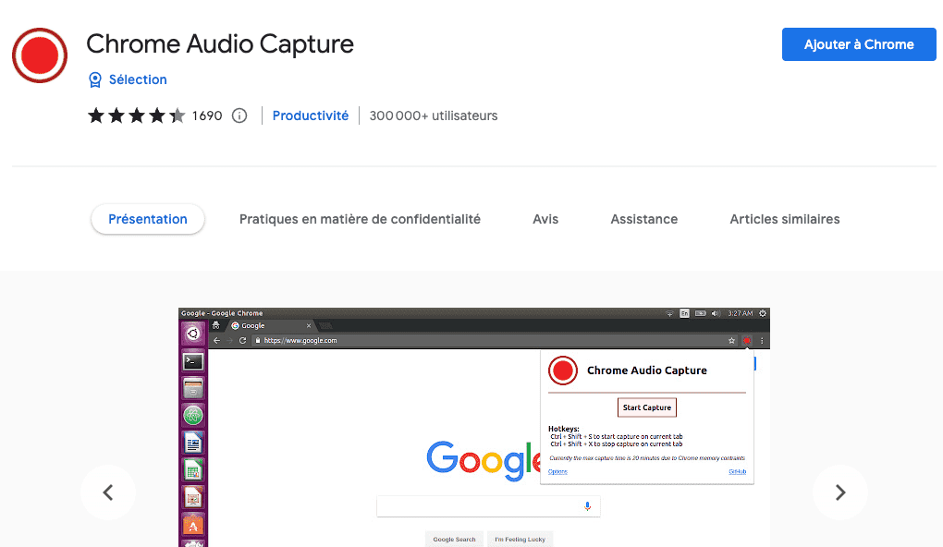Click the star rating

(x=137, y=115)
